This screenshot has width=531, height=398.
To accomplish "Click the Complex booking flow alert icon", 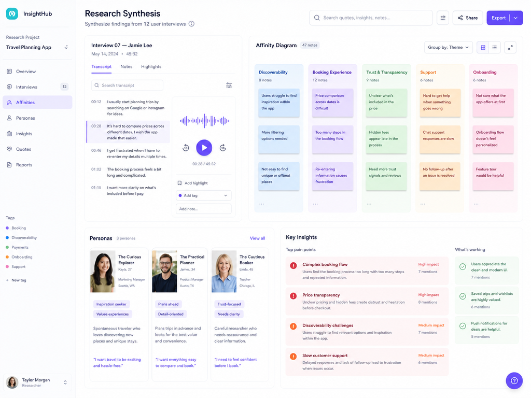I will pyautogui.click(x=294, y=266).
